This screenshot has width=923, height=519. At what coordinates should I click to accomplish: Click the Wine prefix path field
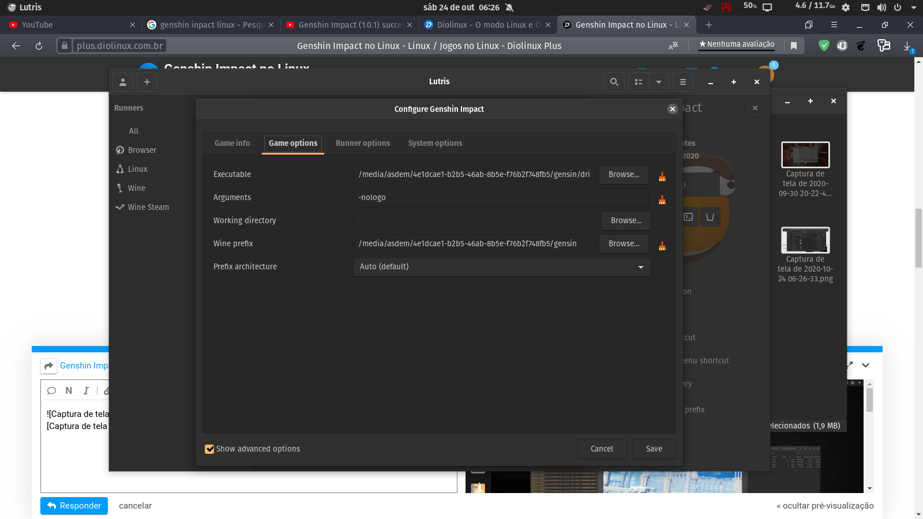(474, 243)
